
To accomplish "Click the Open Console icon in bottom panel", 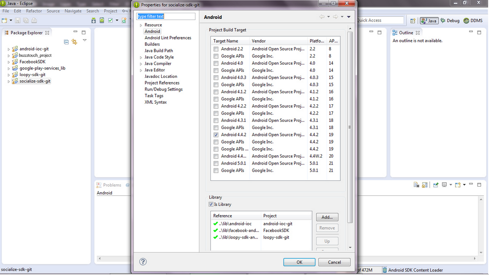I will tap(457, 185).
